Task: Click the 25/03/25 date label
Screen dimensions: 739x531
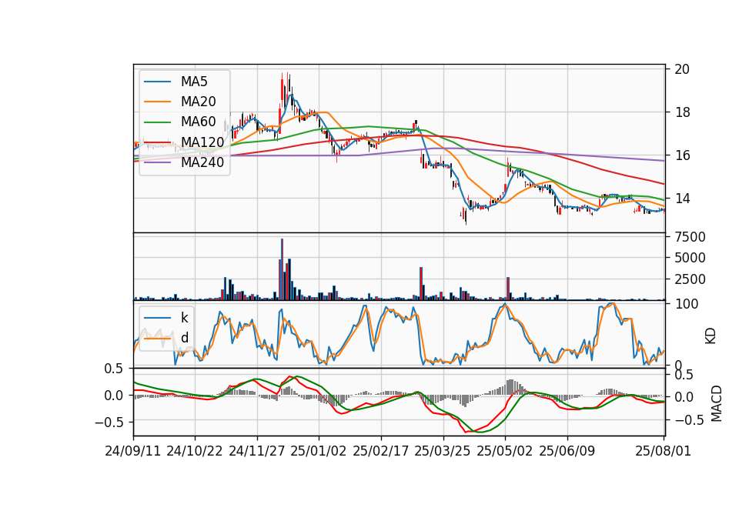Action: (443, 451)
